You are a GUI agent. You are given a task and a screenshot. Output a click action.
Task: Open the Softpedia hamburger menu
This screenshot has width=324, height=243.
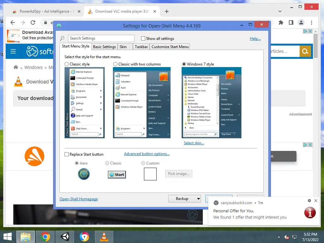13,51
